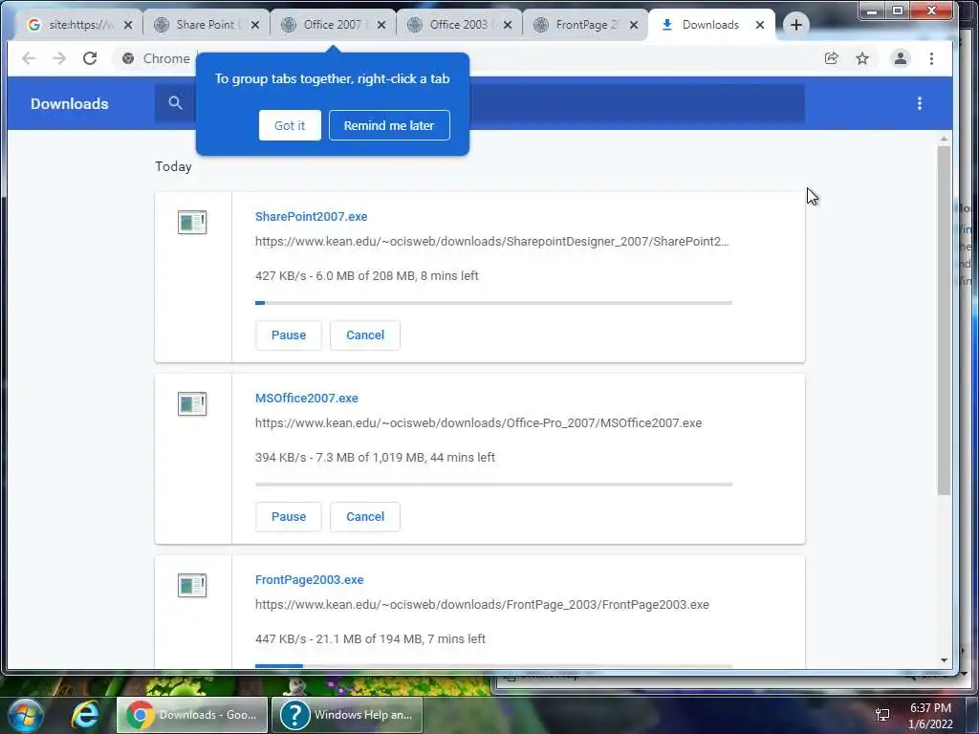
Task: Switch to the FrontPage tab
Action: (x=585, y=25)
